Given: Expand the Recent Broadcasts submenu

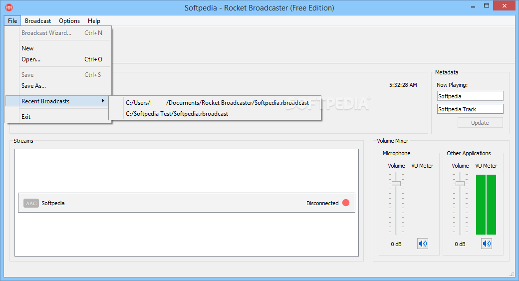Looking at the screenshot, I should tap(57, 101).
